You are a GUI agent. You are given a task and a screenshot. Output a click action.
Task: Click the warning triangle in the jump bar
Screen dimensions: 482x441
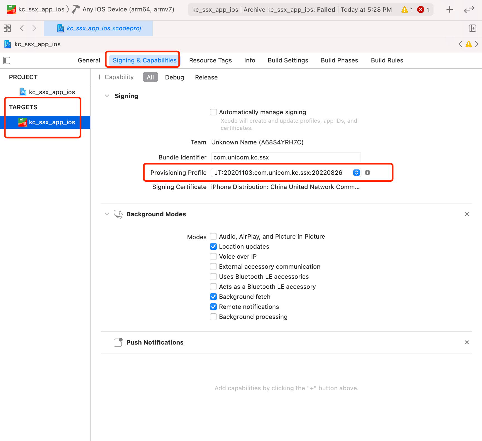(469, 44)
